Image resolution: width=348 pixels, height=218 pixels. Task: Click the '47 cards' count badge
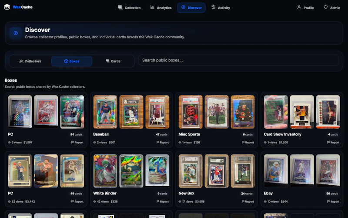pyautogui.click(x=161, y=135)
